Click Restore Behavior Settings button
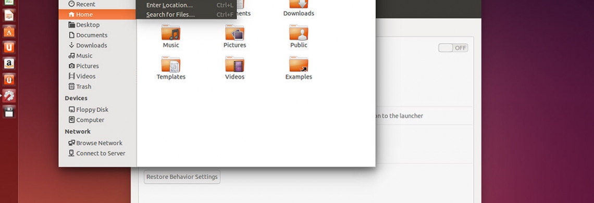 tap(182, 177)
